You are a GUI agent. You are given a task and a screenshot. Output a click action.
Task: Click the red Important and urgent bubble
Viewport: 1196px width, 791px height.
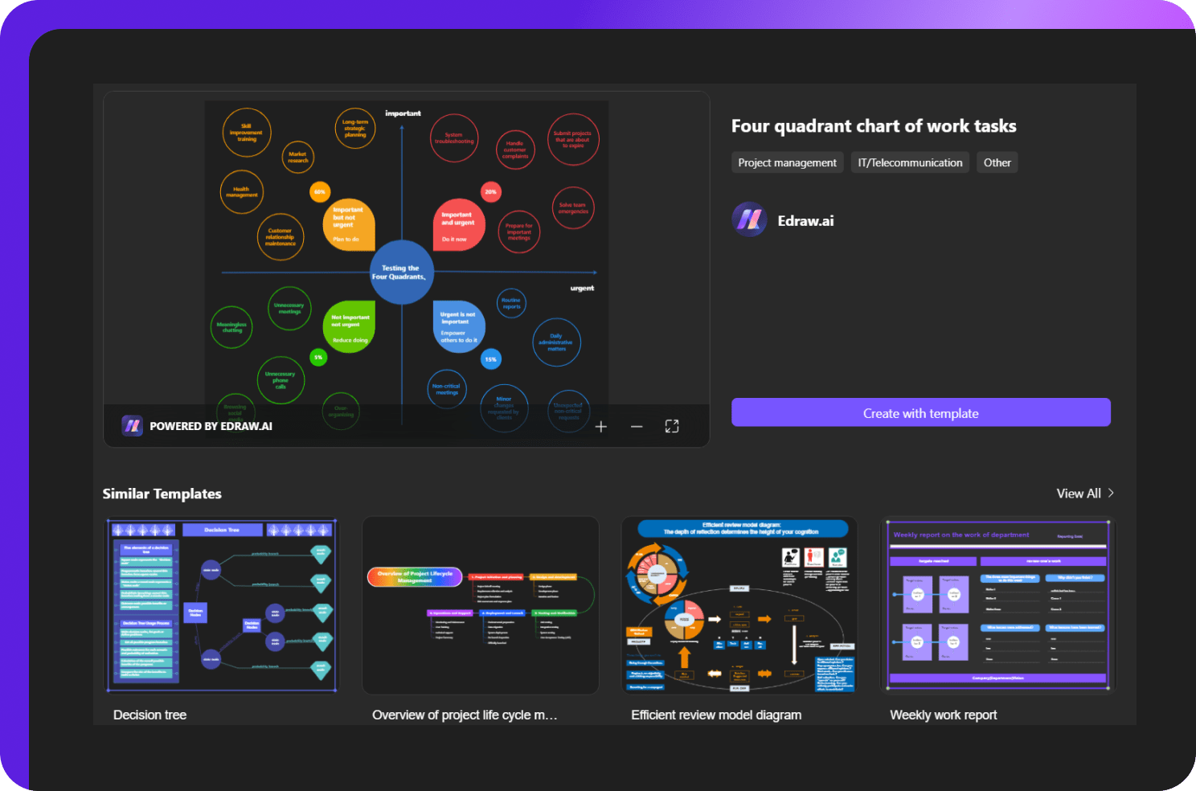point(459,224)
